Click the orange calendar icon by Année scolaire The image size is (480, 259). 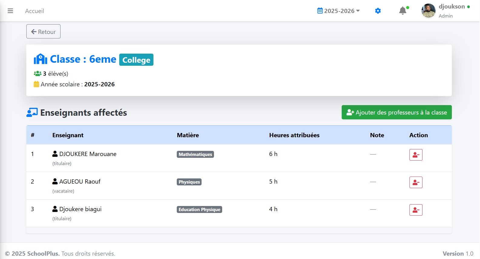tap(36, 84)
